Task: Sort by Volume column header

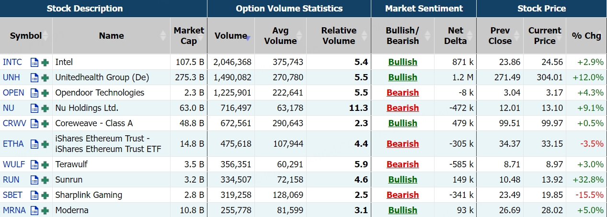Action: [x=230, y=36]
